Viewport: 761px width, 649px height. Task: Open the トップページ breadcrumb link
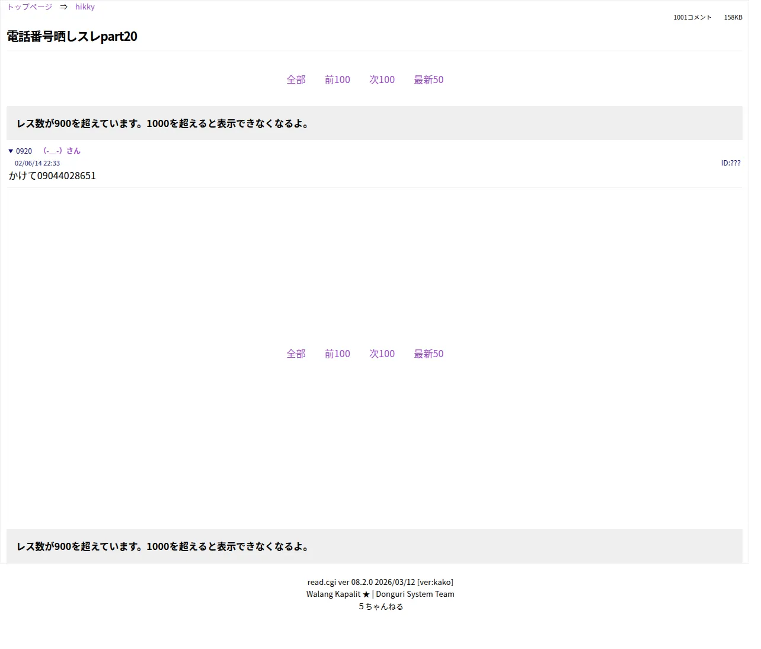point(30,7)
